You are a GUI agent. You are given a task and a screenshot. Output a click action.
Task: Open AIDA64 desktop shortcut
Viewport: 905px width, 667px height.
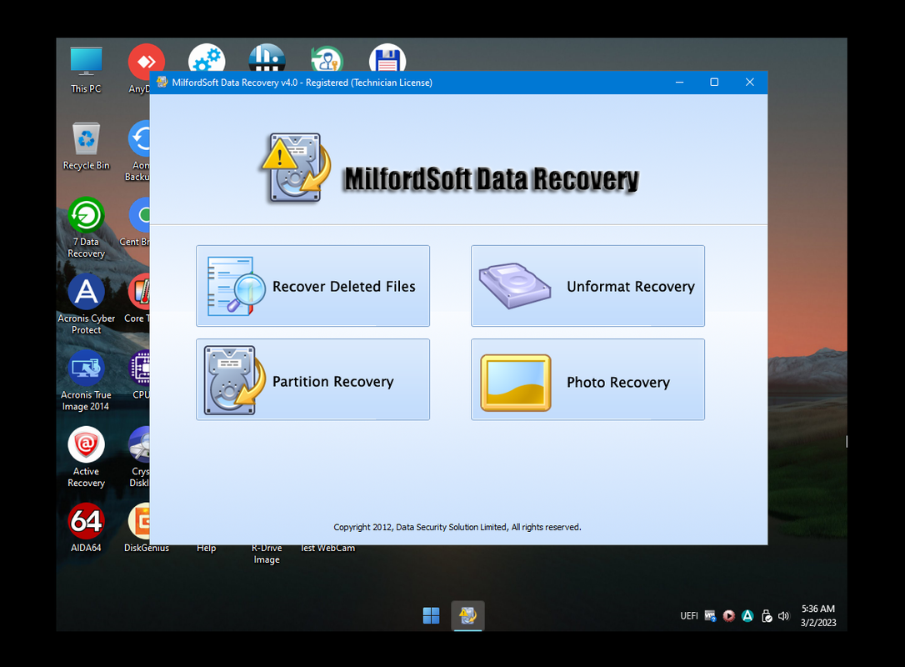(x=86, y=528)
